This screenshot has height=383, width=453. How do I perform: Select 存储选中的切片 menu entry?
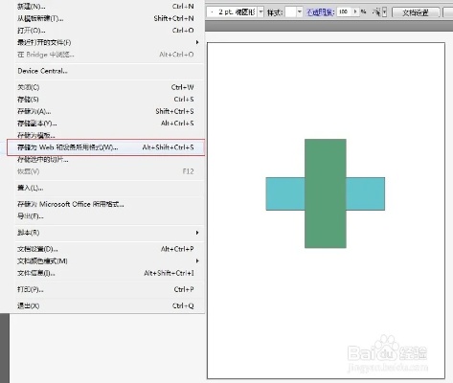tap(105, 160)
